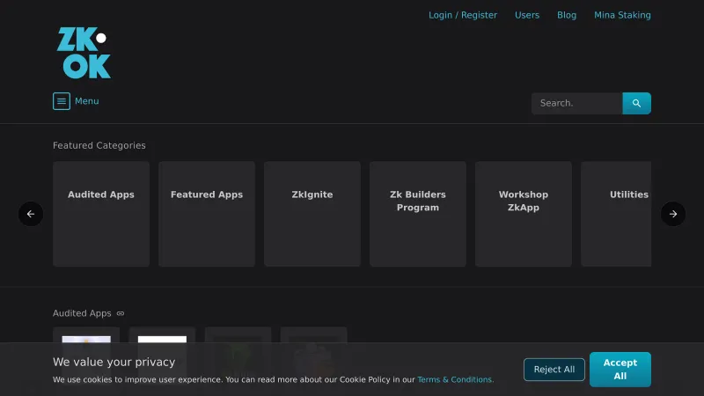Open the hamburger Menu icon
Screen dimensions: 704x396
point(62,101)
